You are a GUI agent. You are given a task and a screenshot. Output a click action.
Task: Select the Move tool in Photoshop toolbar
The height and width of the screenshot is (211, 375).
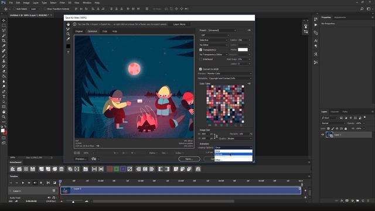(4, 21)
